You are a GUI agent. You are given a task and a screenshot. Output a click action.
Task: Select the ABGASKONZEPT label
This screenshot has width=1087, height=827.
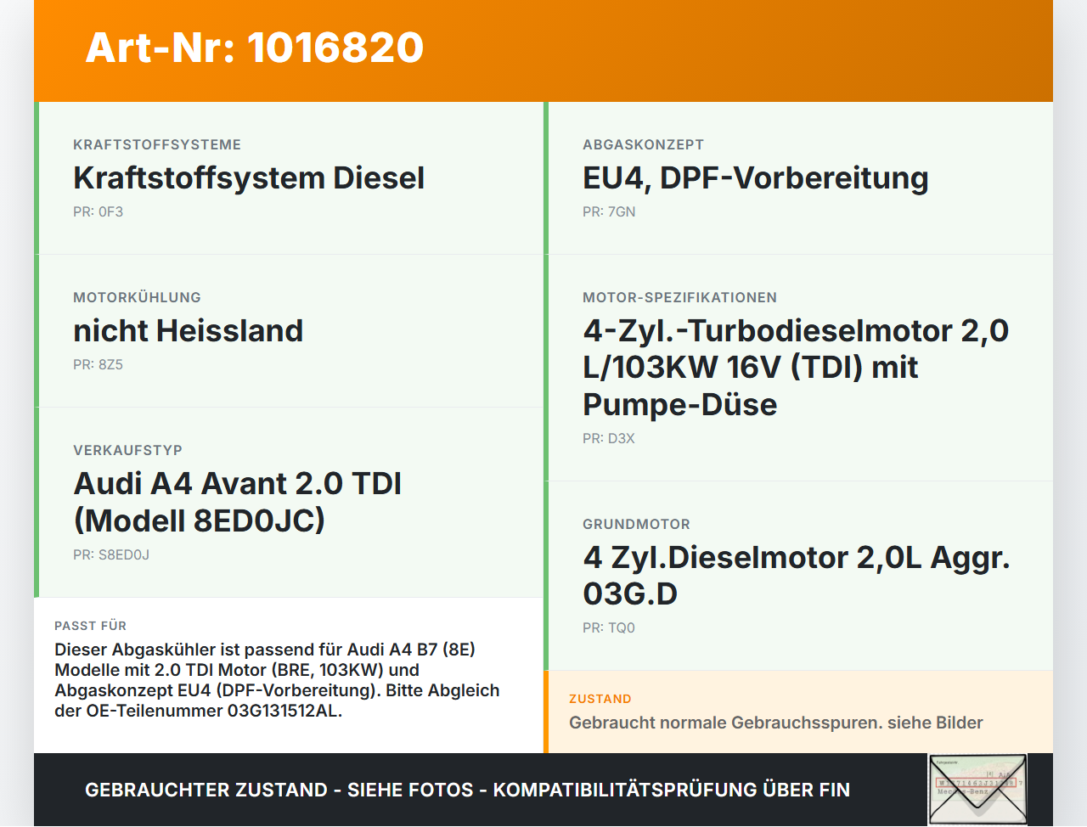(x=643, y=144)
